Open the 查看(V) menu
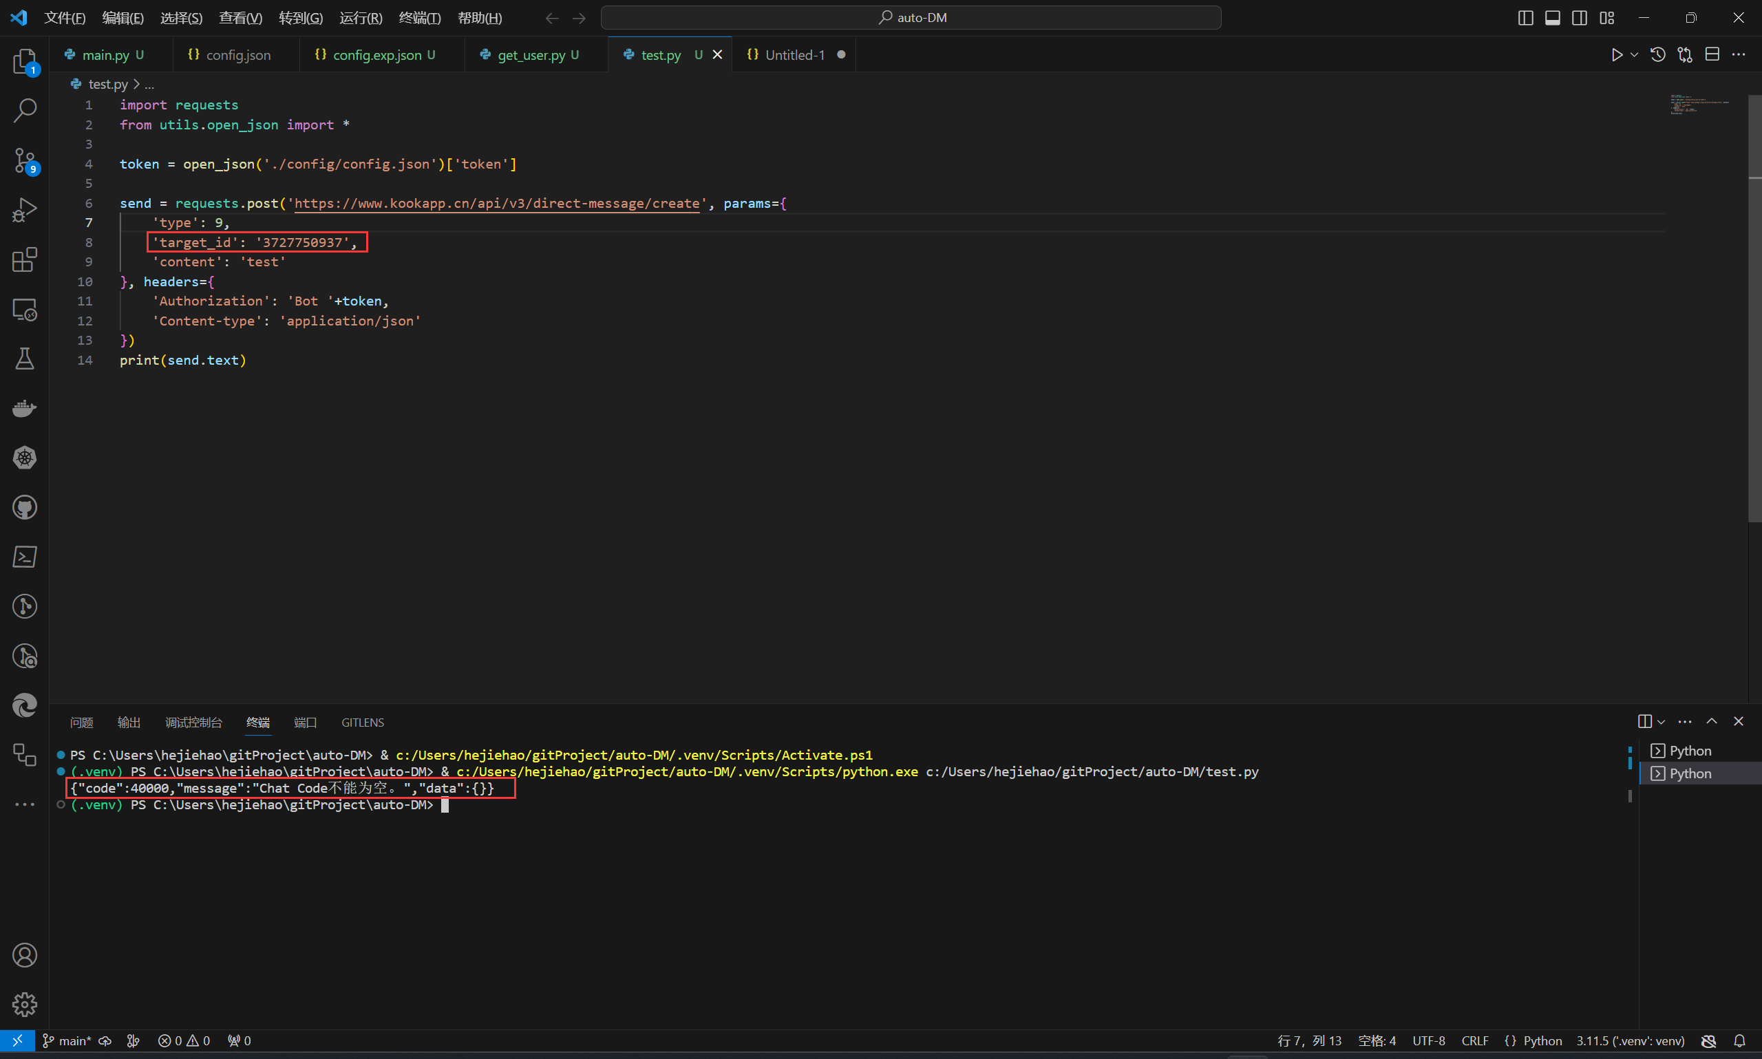The image size is (1762, 1059). [240, 18]
